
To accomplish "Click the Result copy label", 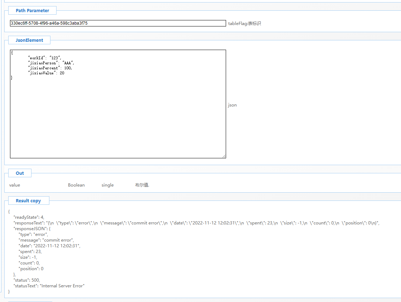I will [x=28, y=201].
